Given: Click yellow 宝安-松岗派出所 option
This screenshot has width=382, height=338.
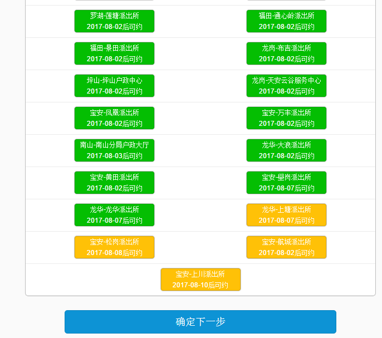Looking at the screenshot, I should pyautogui.click(x=114, y=247).
